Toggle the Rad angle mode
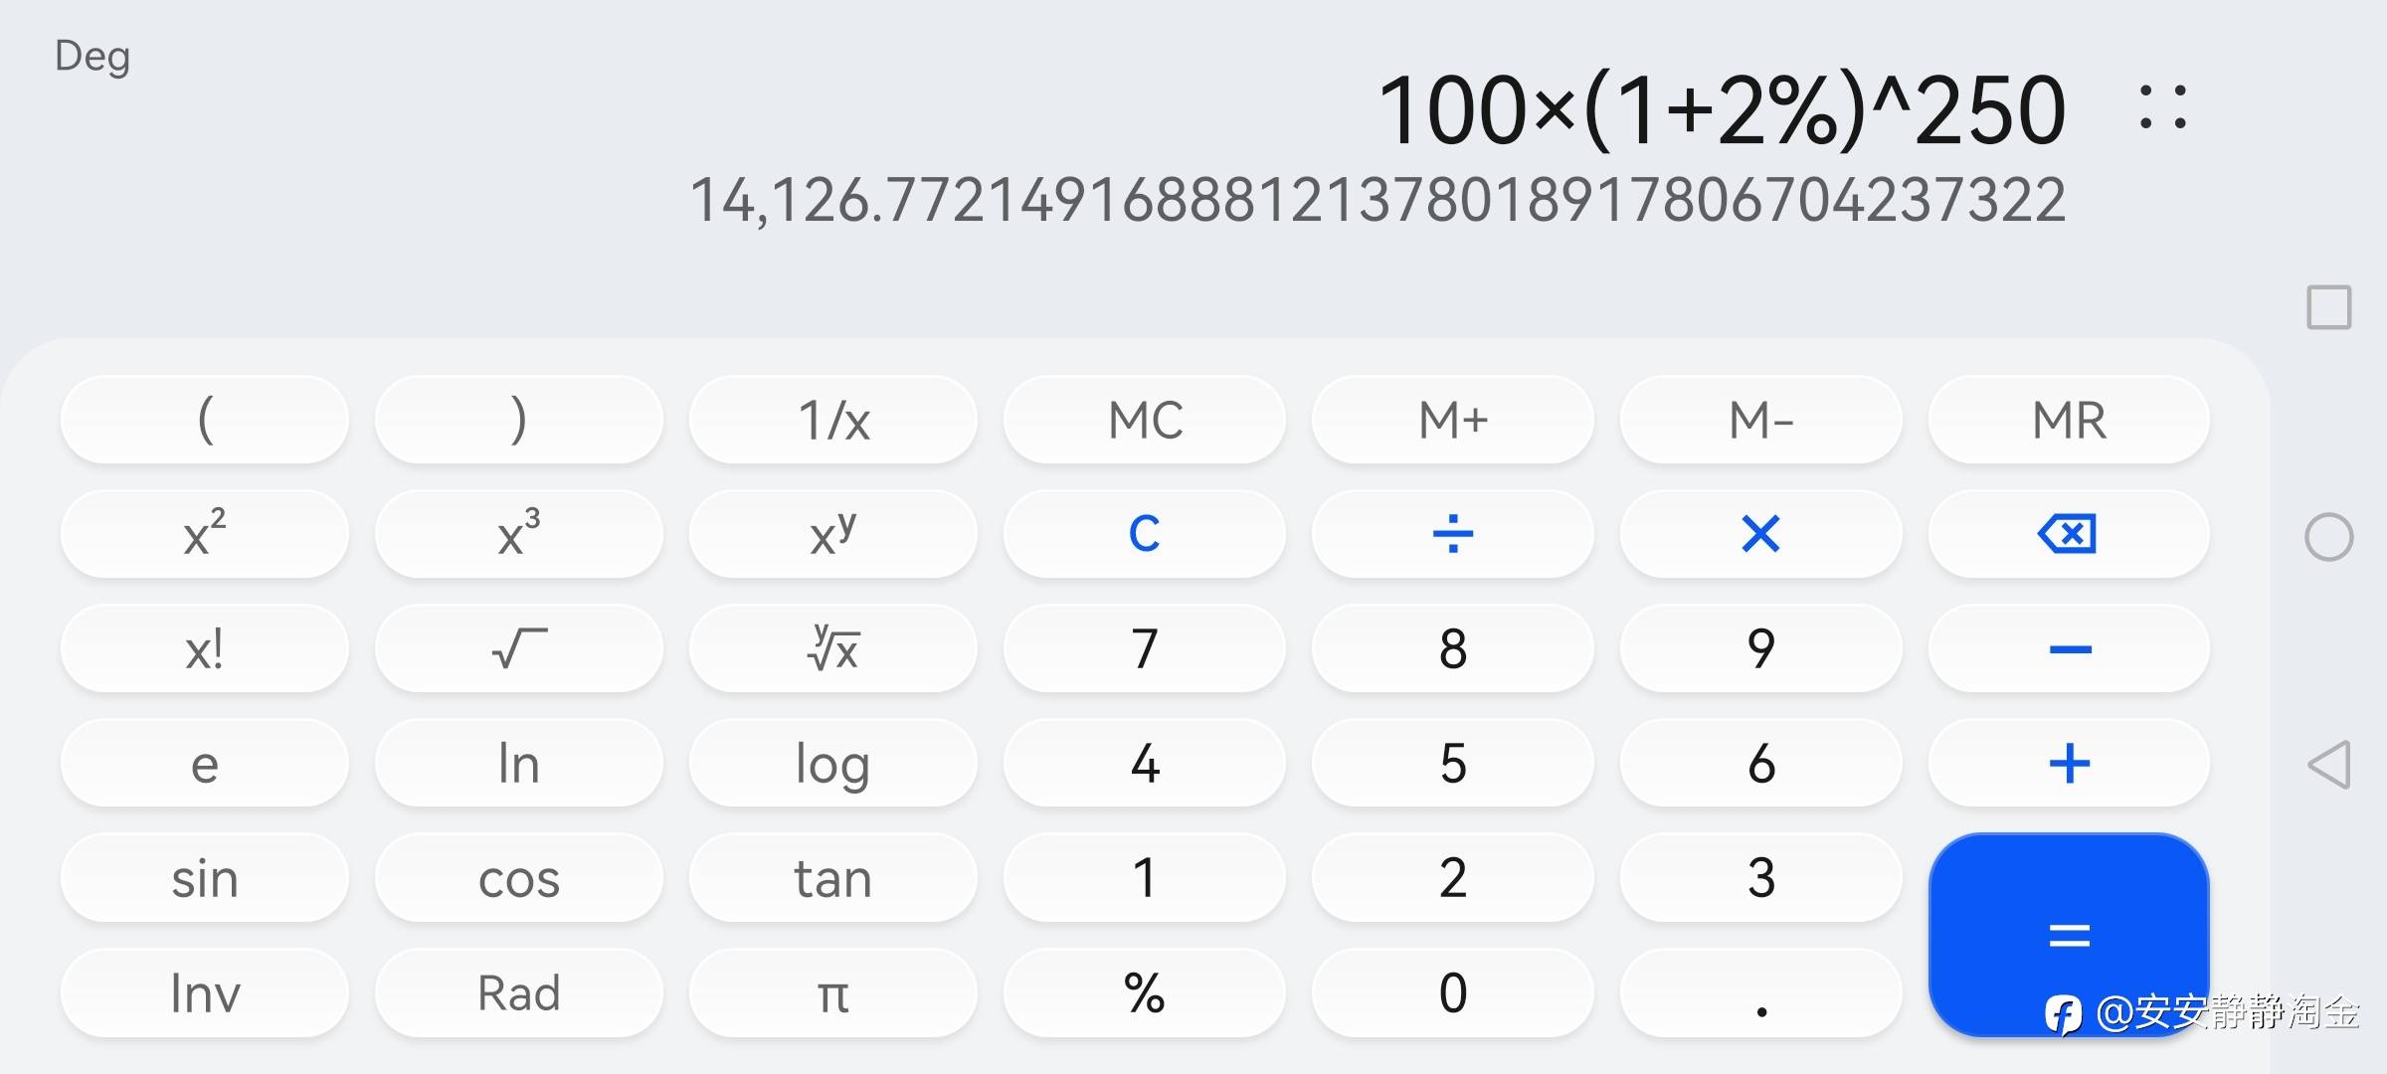2387x1074 pixels. tap(518, 992)
